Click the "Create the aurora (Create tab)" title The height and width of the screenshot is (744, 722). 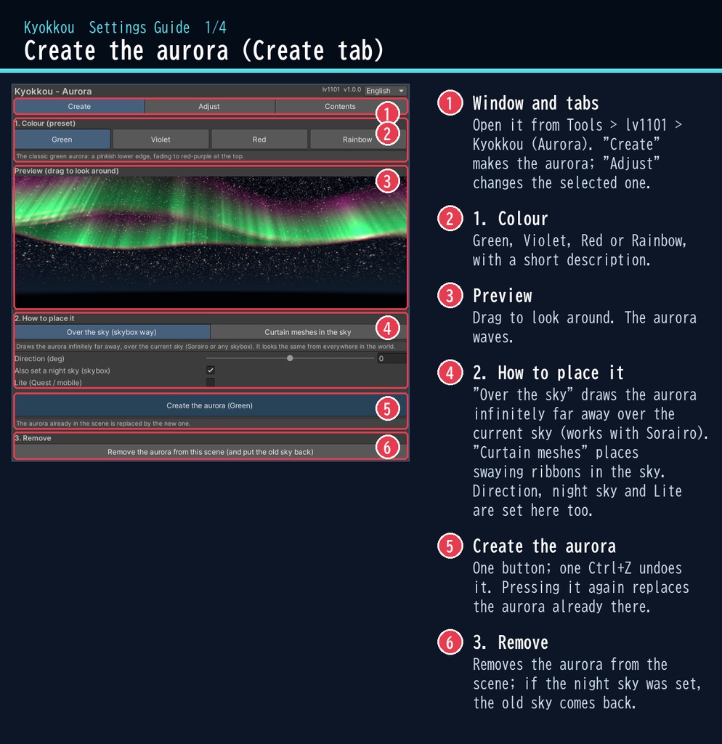tap(204, 51)
